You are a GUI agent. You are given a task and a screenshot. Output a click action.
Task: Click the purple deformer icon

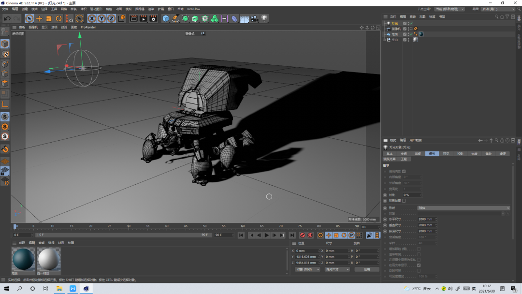tap(234, 19)
